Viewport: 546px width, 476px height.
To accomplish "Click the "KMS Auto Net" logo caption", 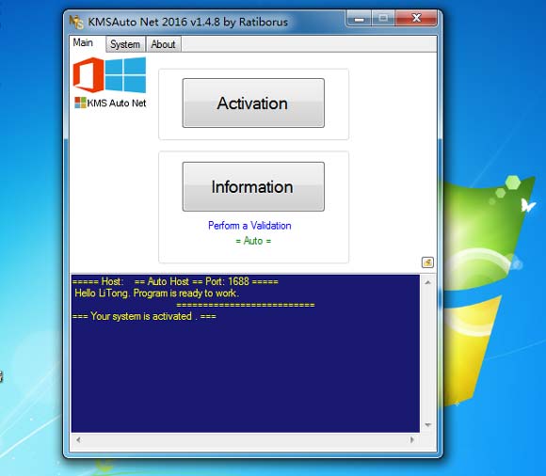I will [117, 103].
